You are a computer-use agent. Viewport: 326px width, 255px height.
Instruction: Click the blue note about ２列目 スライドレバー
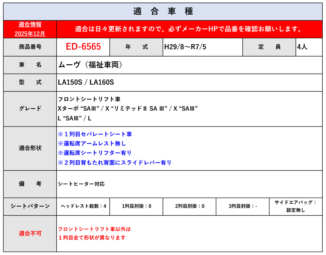click(115, 163)
